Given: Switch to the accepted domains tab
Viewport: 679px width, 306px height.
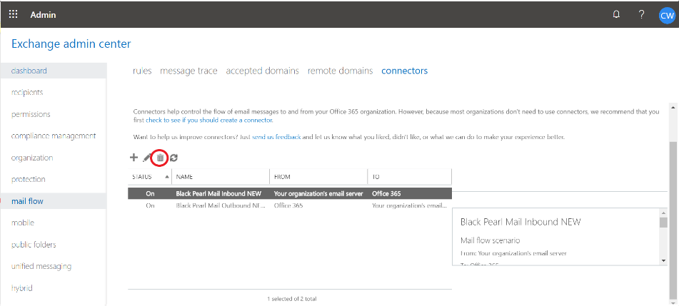Looking at the screenshot, I should point(263,71).
